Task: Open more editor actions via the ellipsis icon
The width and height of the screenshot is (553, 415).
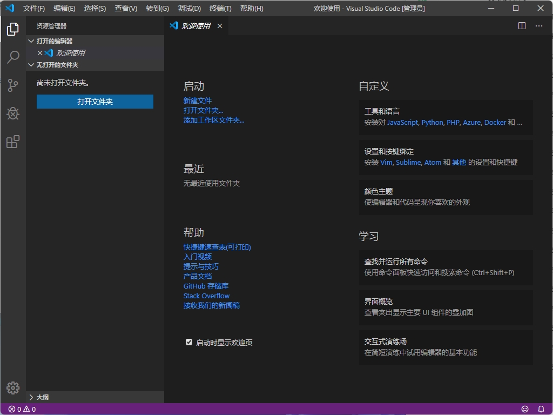Action: pos(538,25)
